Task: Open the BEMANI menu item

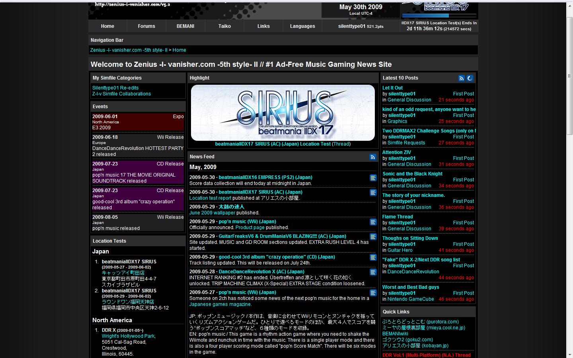Action: point(185,26)
